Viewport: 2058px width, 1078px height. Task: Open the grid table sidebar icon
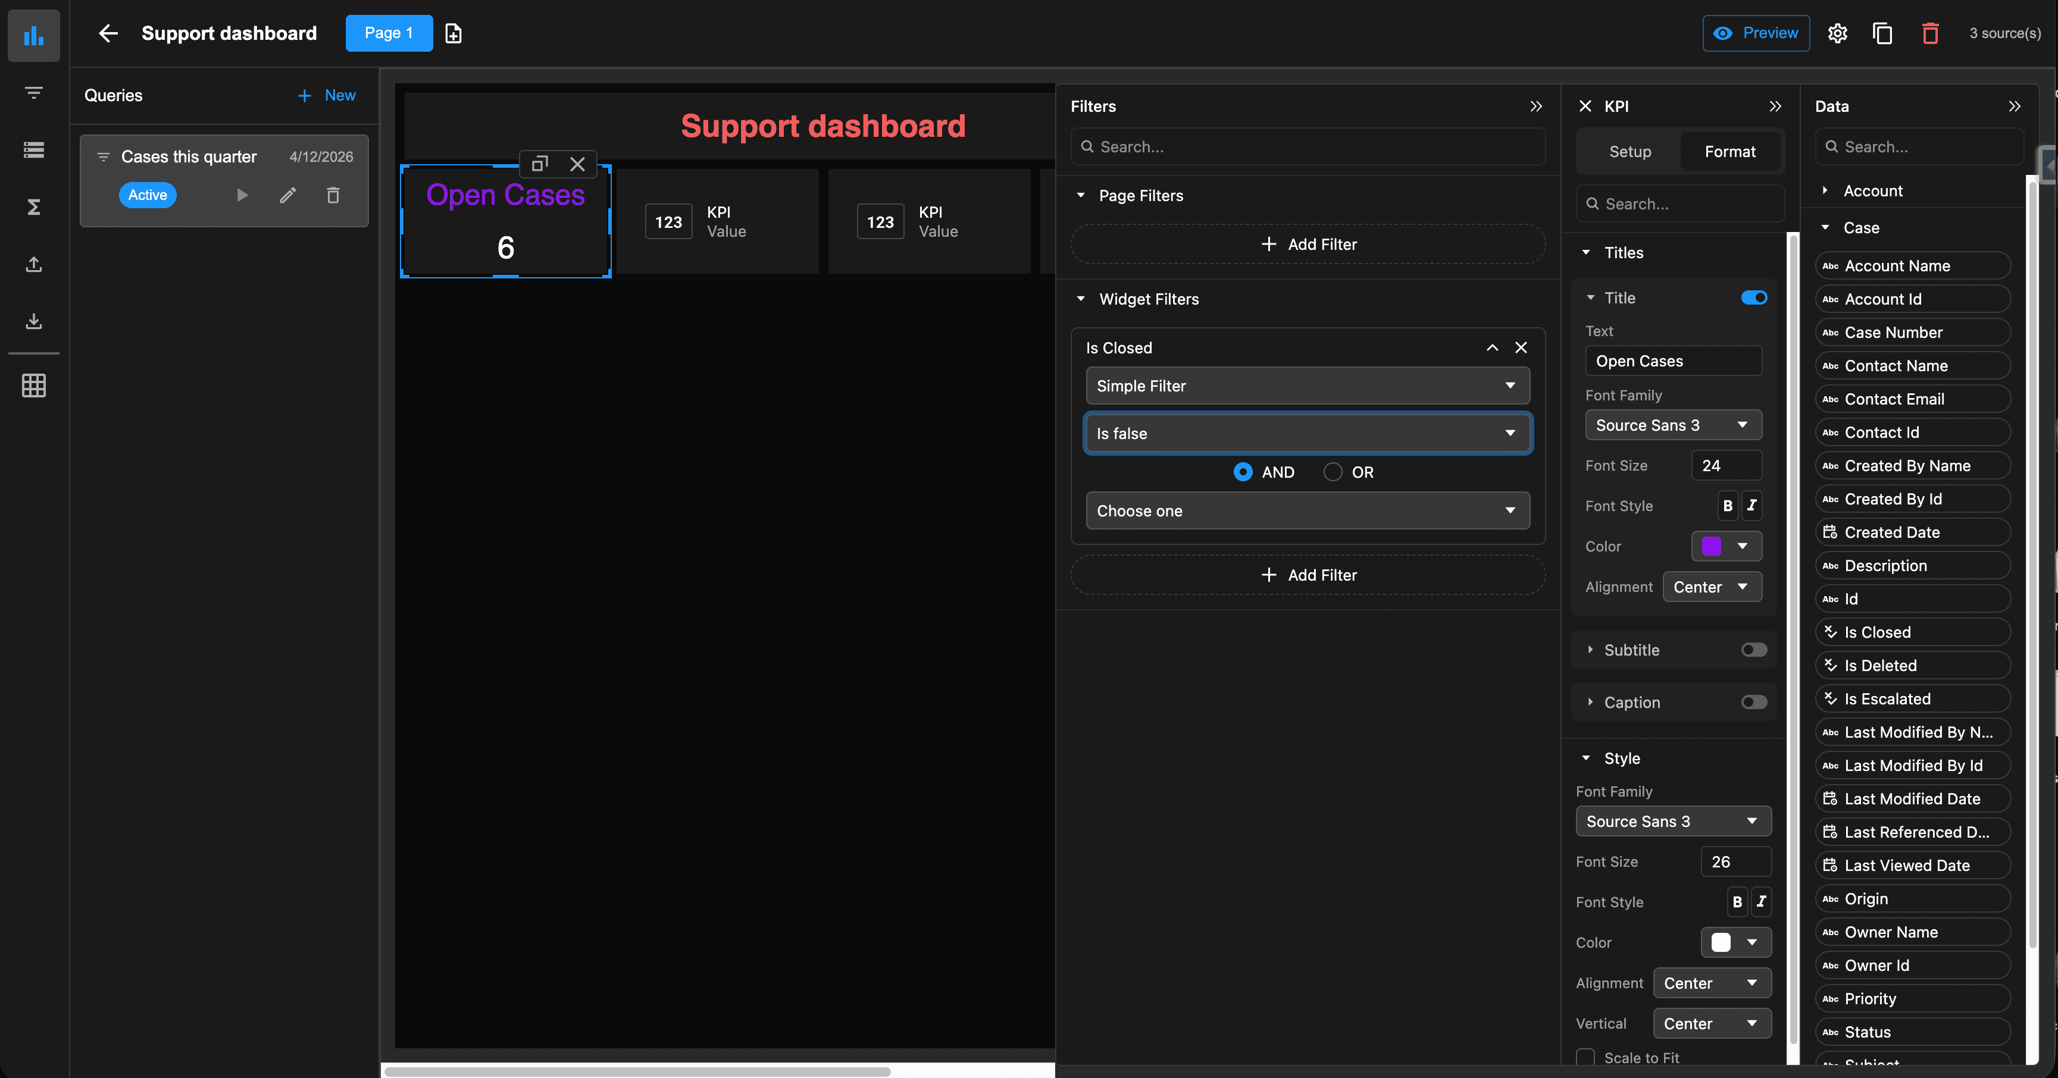coord(33,386)
